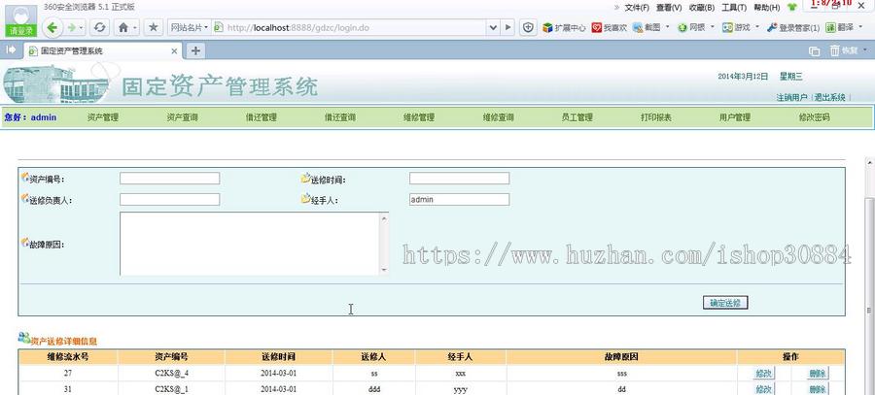Open the 维修查询 navigation item
The width and height of the screenshot is (875, 395).
[x=499, y=117]
